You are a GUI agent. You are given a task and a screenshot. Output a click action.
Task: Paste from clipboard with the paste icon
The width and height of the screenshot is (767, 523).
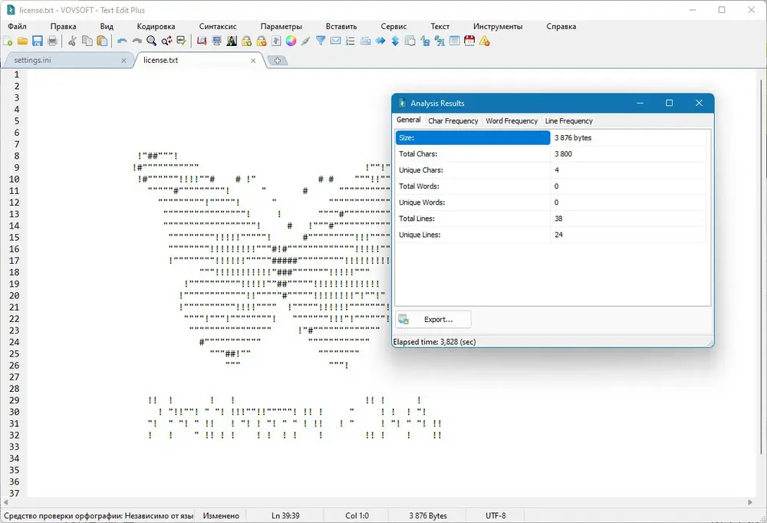tap(102, 41)
